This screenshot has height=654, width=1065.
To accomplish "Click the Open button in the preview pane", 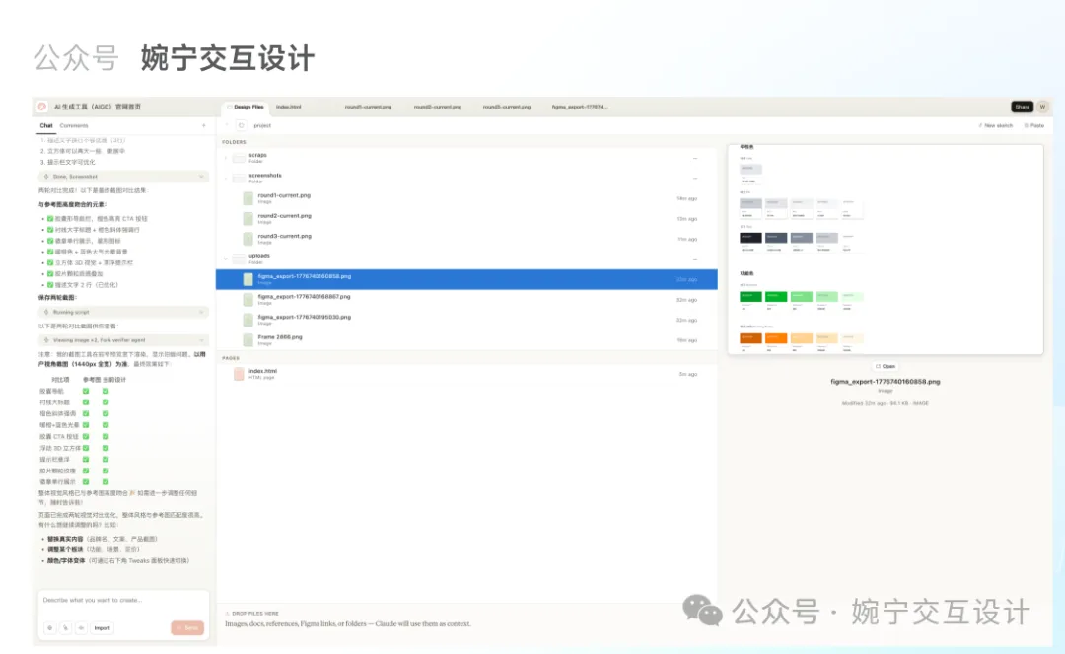I will (887, 366).
